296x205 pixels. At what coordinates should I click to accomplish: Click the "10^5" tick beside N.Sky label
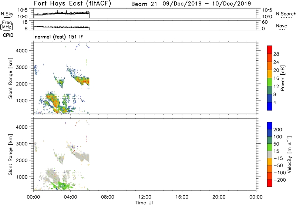(23, 10)
